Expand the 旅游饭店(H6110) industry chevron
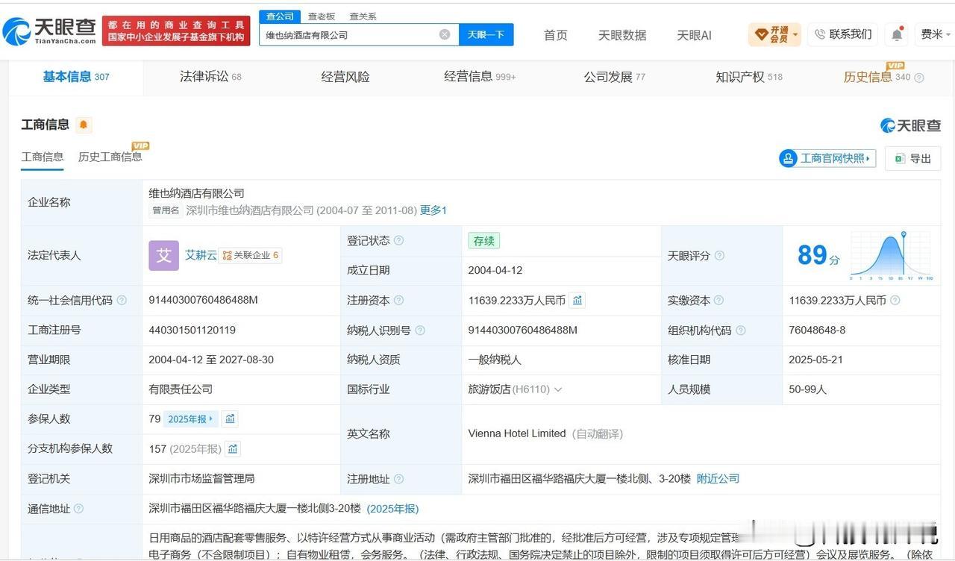Viewport: 955px width, 561px height. click(x=558, y=389)
